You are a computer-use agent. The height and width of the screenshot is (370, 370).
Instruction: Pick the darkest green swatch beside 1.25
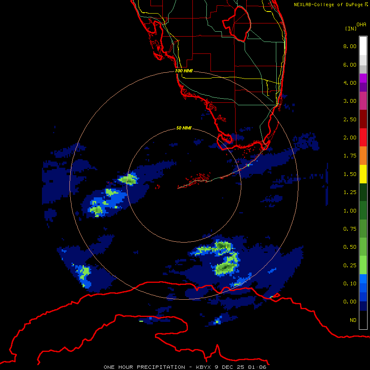tap(363, 192)
